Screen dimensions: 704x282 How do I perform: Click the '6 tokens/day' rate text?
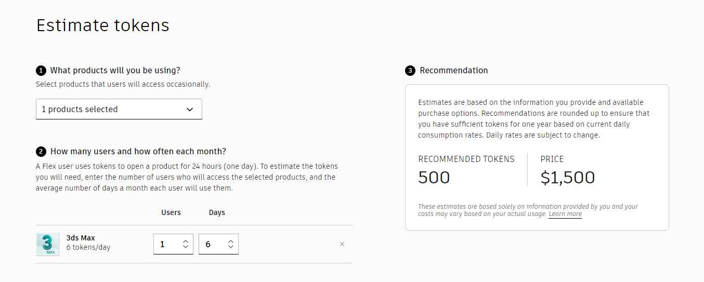point(88,248)
